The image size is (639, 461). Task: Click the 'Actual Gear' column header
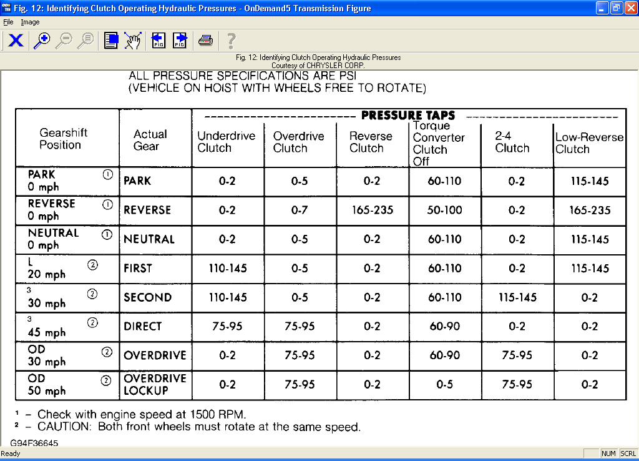150,140
